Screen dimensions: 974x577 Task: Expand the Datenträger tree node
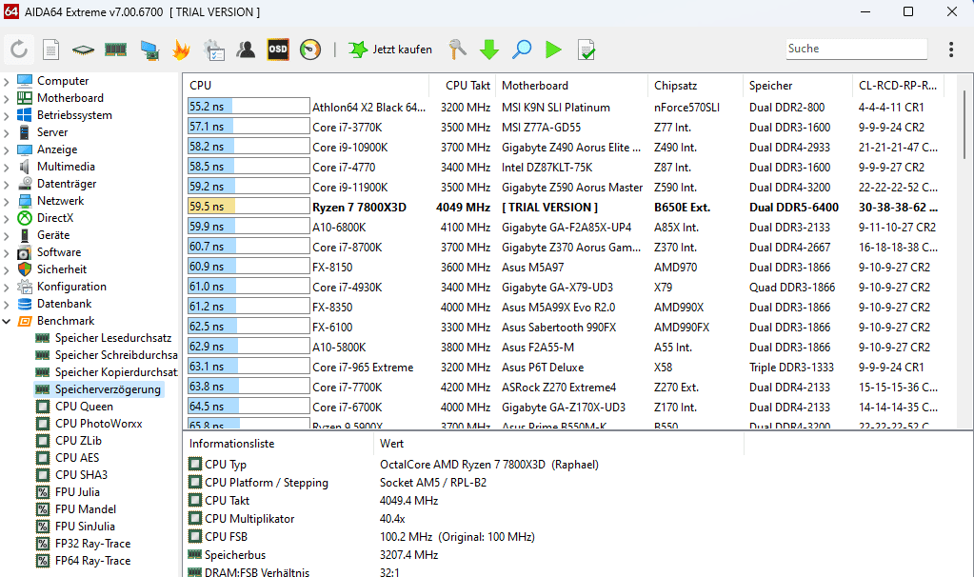pos(7,184)
